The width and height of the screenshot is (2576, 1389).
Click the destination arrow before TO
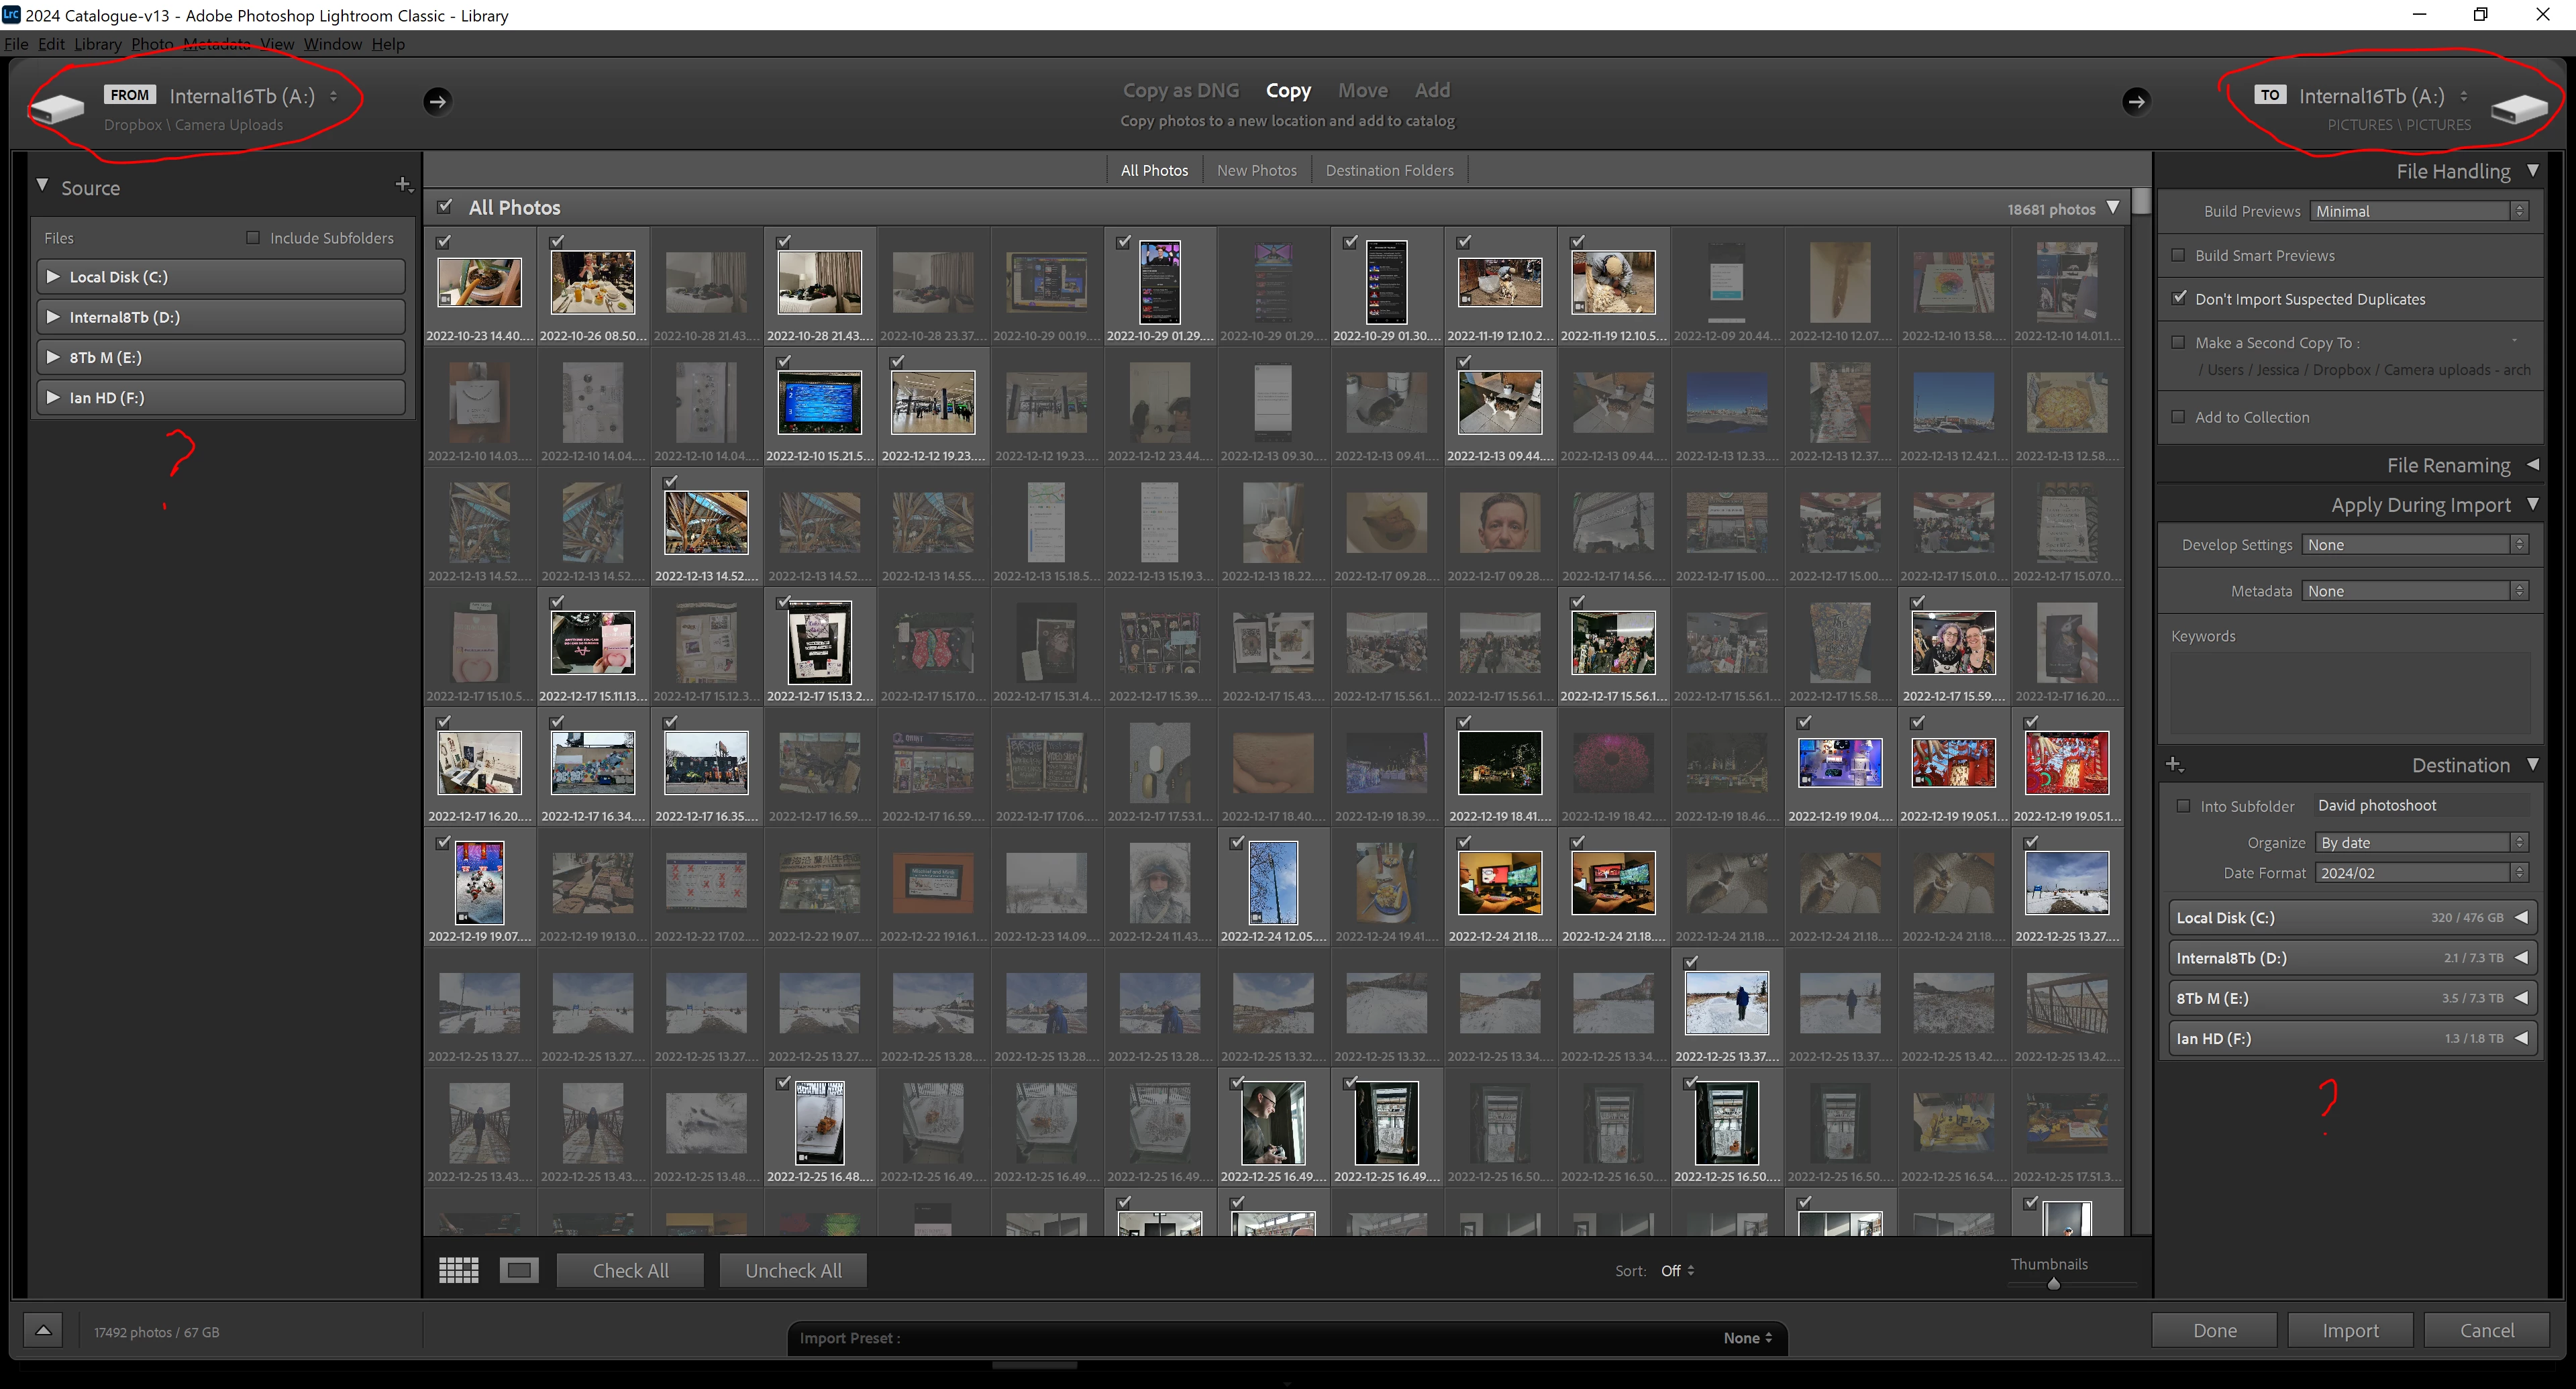[x=2135, y=101]
